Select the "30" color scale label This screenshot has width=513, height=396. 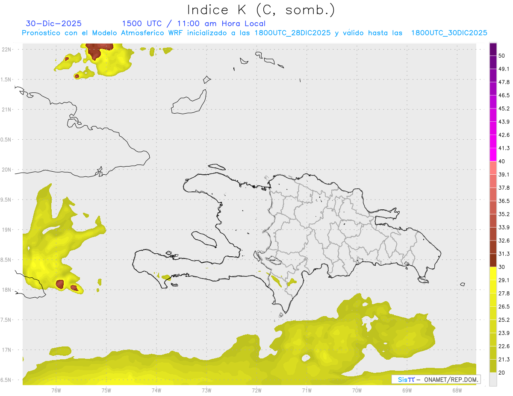[x=502, y=267]
